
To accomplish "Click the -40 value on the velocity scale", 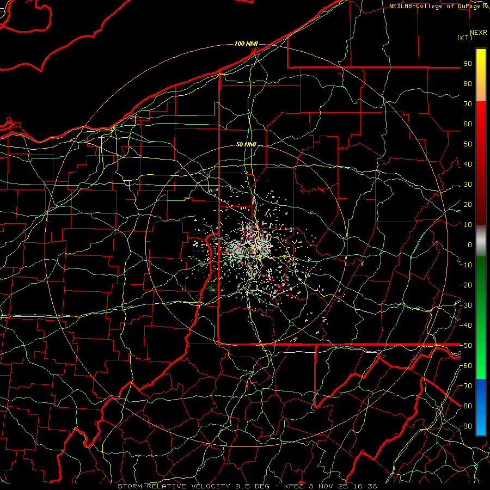I will (465, 326).
